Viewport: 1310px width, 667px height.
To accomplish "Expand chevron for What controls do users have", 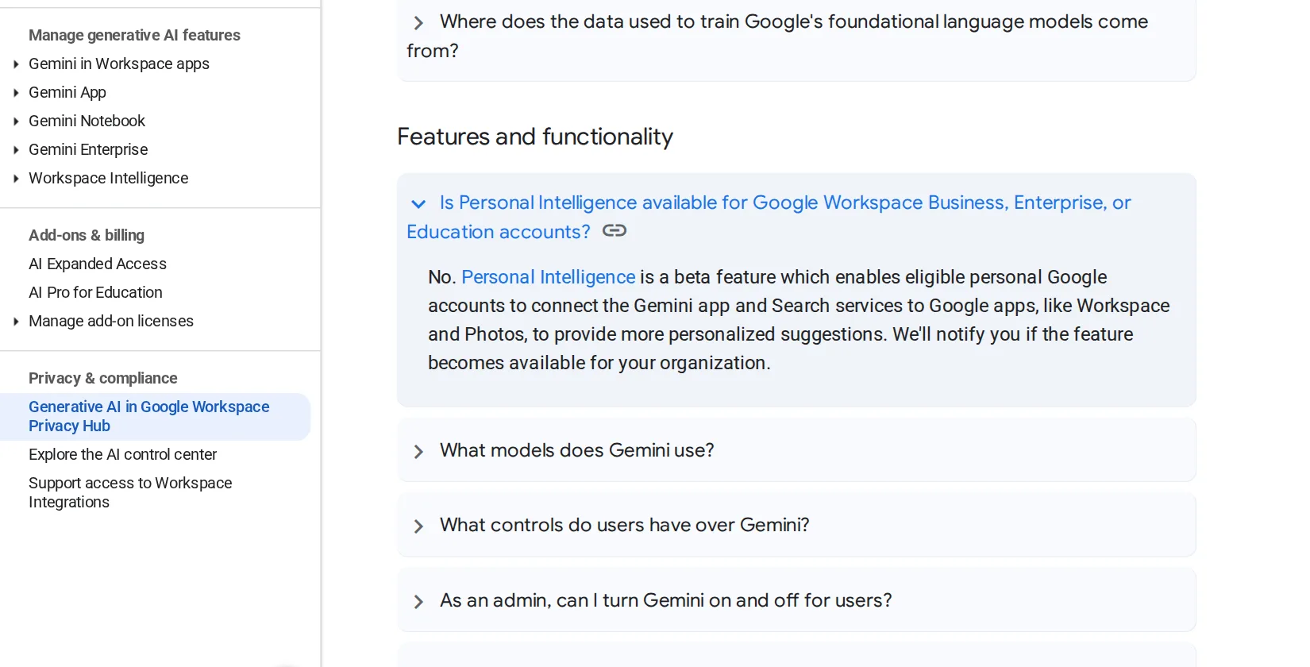I will 418,526.
